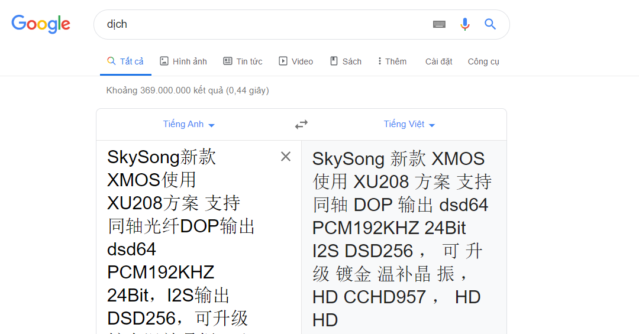Open source language dropdown "Tiếng Anh"
The height and width of the screenshot is (334, 639).
tap(189, 124)
